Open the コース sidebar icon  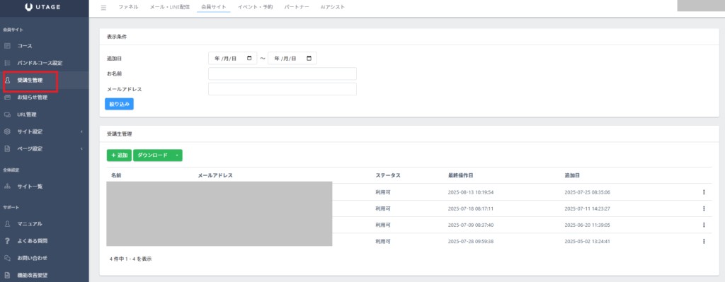pyautogui.click(x=7, y=46)
